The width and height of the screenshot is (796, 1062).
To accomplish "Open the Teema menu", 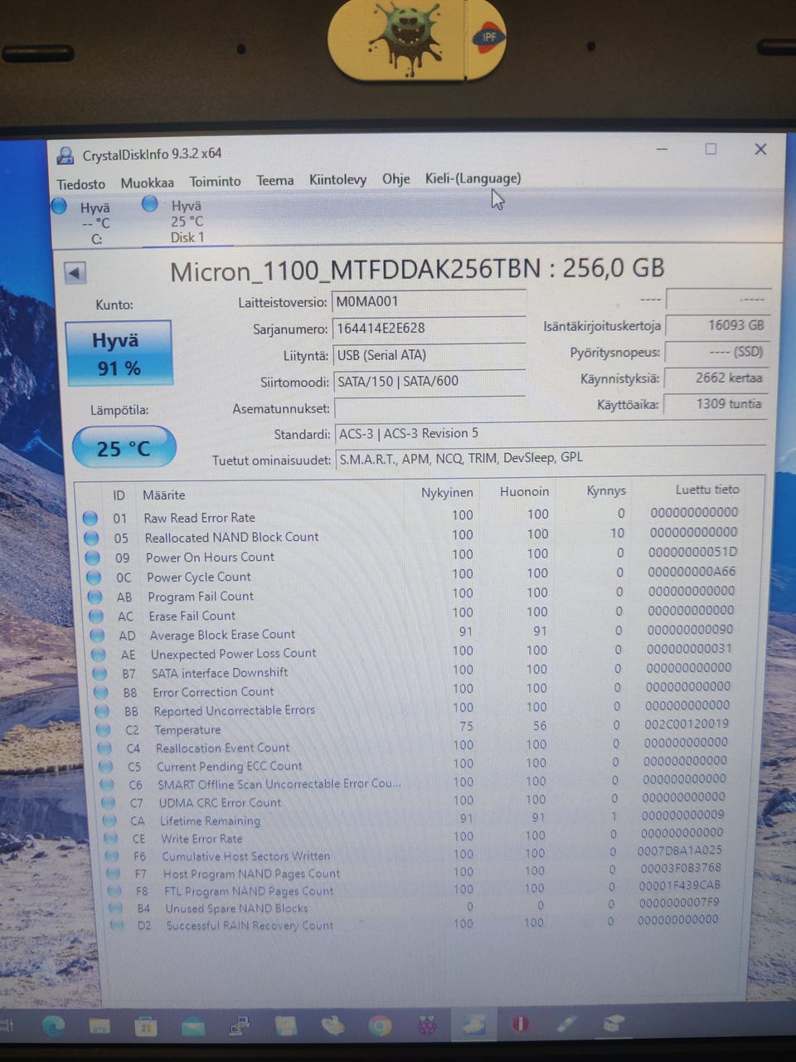I will click(x=274, y=180).
